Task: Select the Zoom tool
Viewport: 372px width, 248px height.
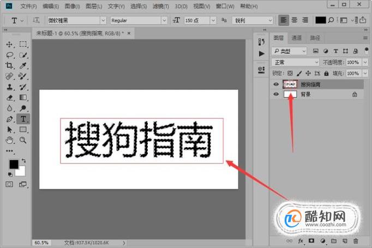Action: [23, 140]
